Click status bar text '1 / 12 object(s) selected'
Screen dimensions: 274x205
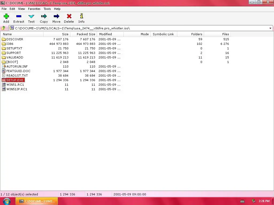(19, 194)
